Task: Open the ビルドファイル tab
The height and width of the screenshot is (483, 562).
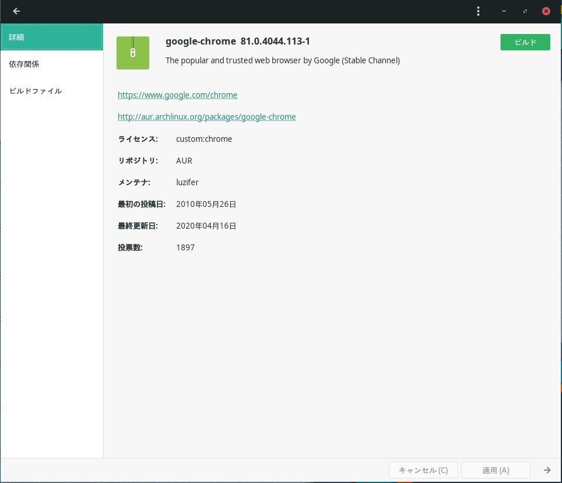Action: (52, 91)
